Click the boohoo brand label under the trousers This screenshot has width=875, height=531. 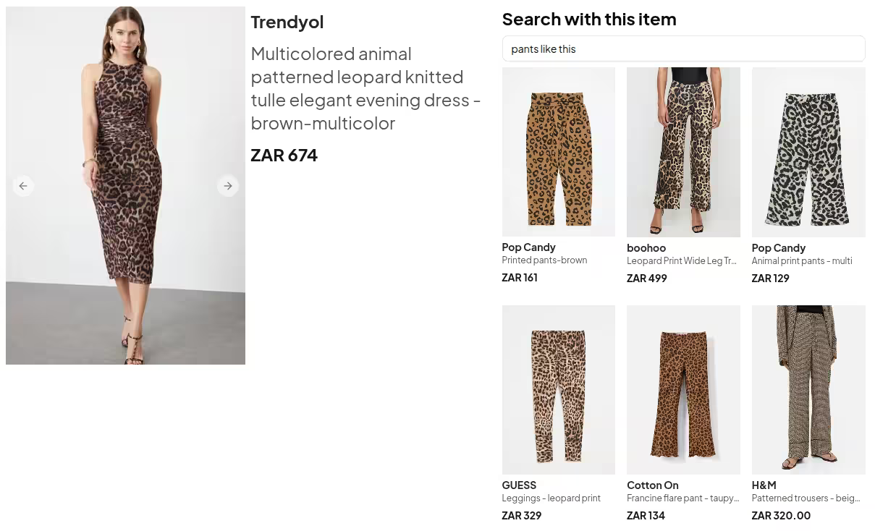644,247
